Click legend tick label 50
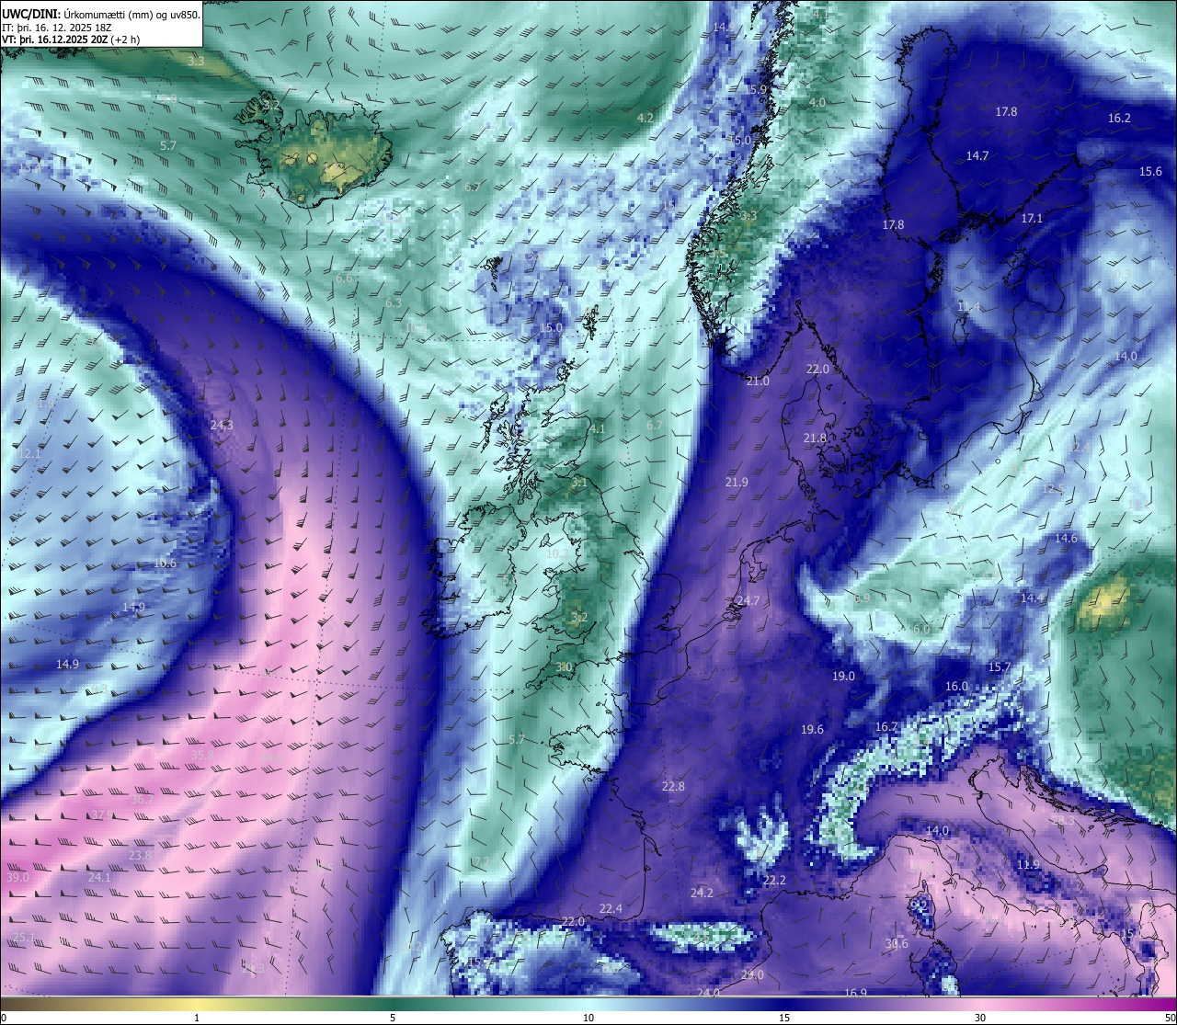 [x=1169, y=1018]
